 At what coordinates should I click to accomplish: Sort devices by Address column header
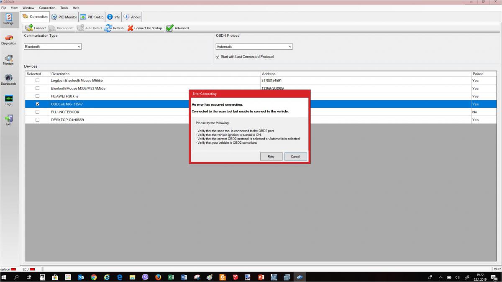coord(366,74)
